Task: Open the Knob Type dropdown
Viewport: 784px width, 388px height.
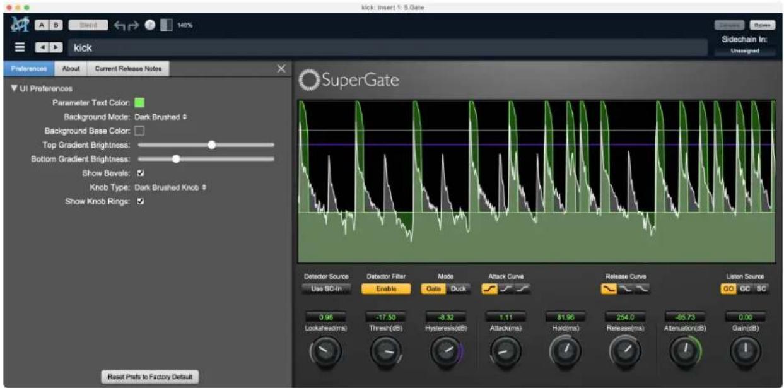Action: 171,187
